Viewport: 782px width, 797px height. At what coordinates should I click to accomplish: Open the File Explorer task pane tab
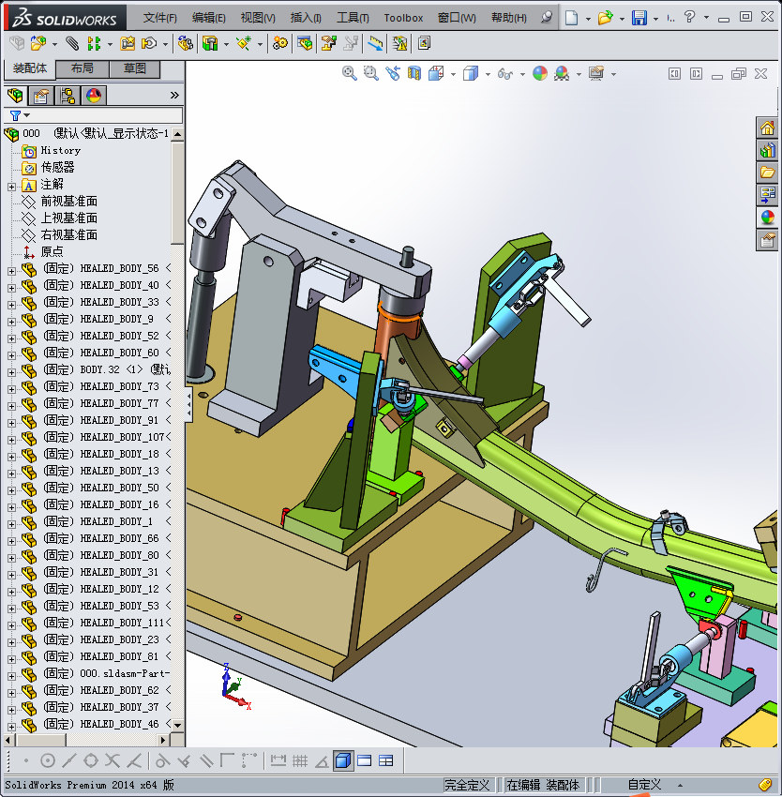point(768,173)
